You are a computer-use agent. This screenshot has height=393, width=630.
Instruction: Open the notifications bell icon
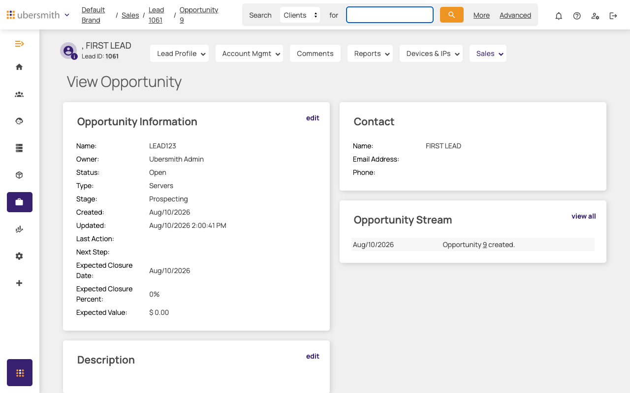(x=559, y=16)
